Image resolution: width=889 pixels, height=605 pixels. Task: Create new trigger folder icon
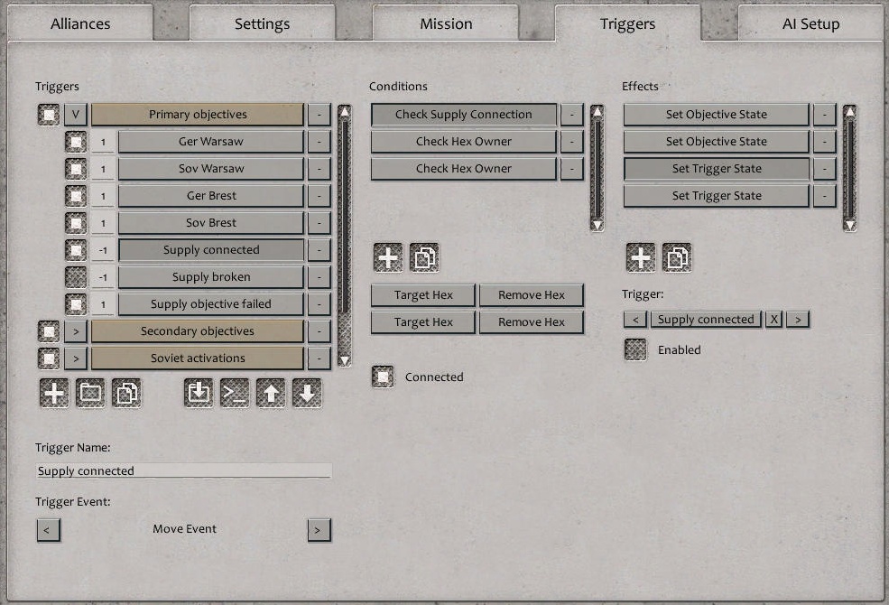point(90,393)
